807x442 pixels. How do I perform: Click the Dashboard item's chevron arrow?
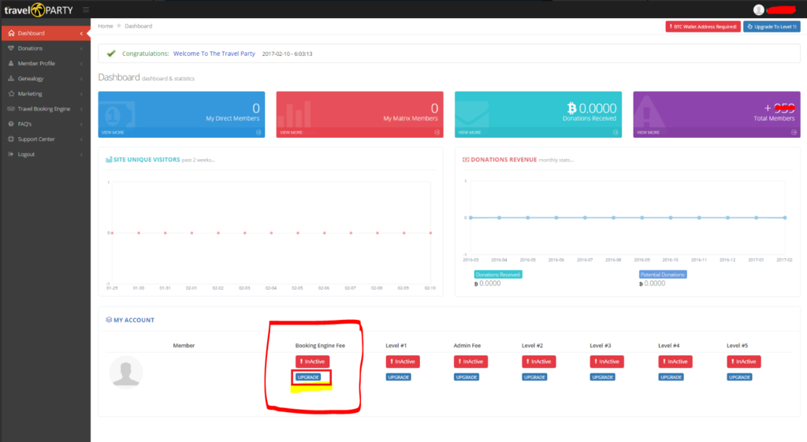81,33
